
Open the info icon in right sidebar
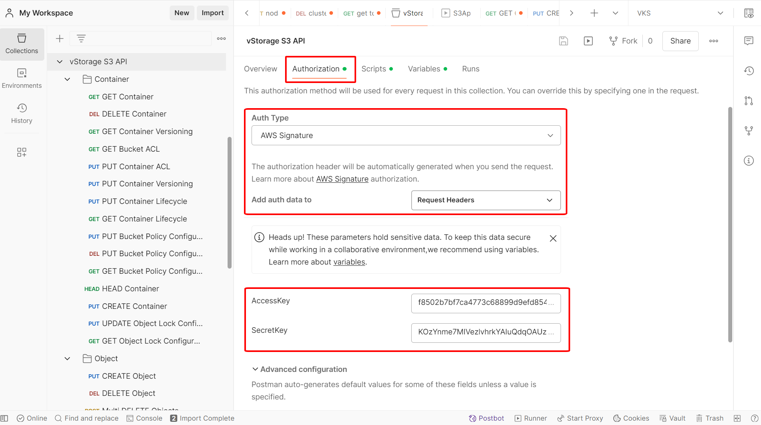[749, 160]
